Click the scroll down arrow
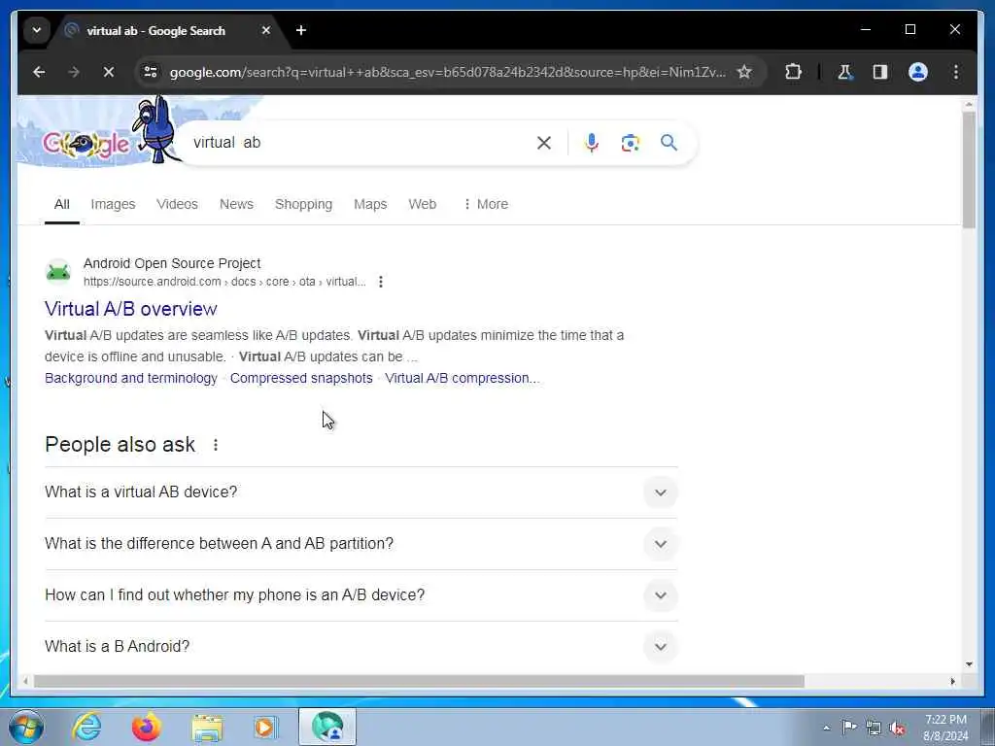 pos(969,664)
